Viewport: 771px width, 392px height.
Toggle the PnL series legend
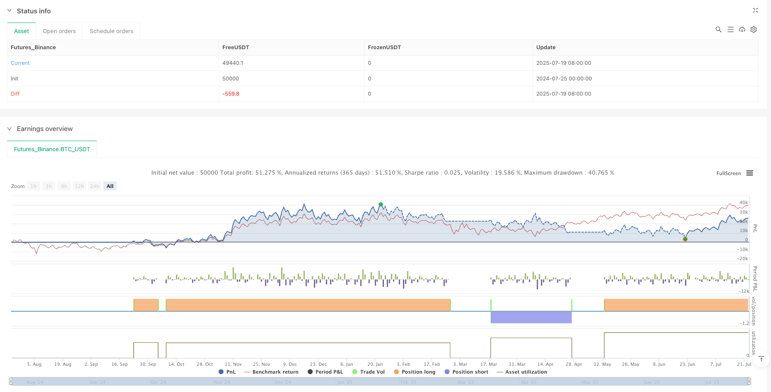(x=227, y=372)
